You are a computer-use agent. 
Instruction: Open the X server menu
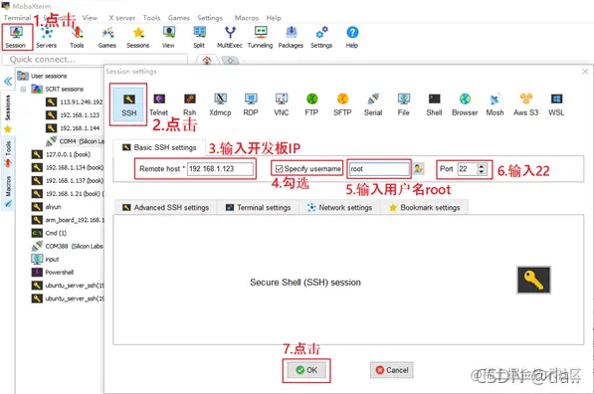pyautogui.click(x=121, y=18)
